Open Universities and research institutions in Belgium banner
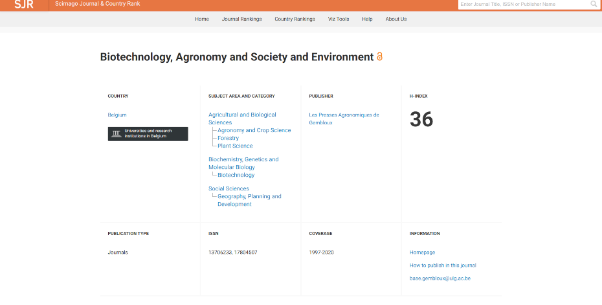 click(x=148, y=134)
